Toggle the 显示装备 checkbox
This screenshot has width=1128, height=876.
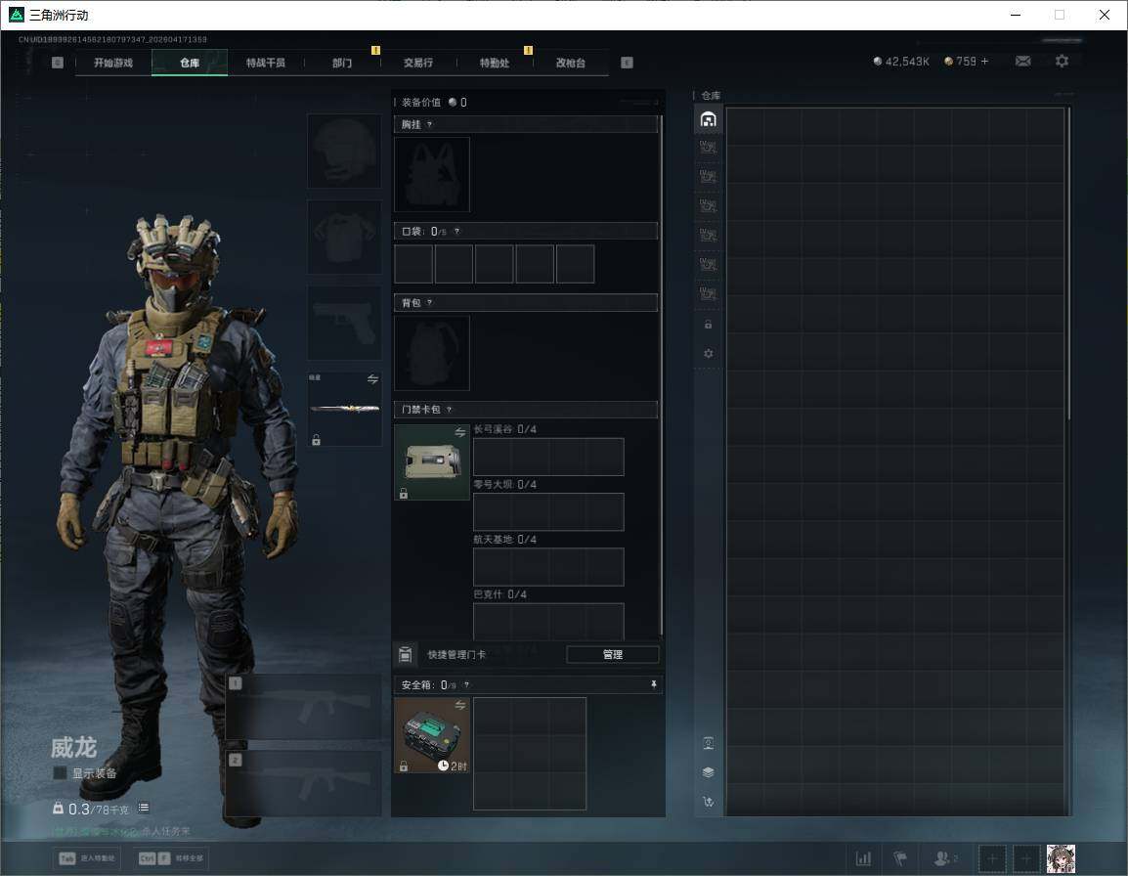click(x=60, y=773)
